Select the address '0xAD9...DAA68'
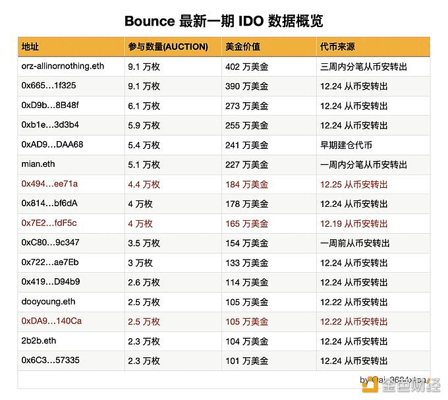 (52, 144)
